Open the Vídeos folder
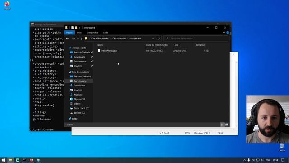This screenshot has width=289, height=163. tap(77, 104)
